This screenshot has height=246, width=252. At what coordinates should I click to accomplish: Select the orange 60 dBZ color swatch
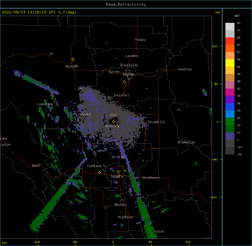pyautogui.click(x=230, y=48)
